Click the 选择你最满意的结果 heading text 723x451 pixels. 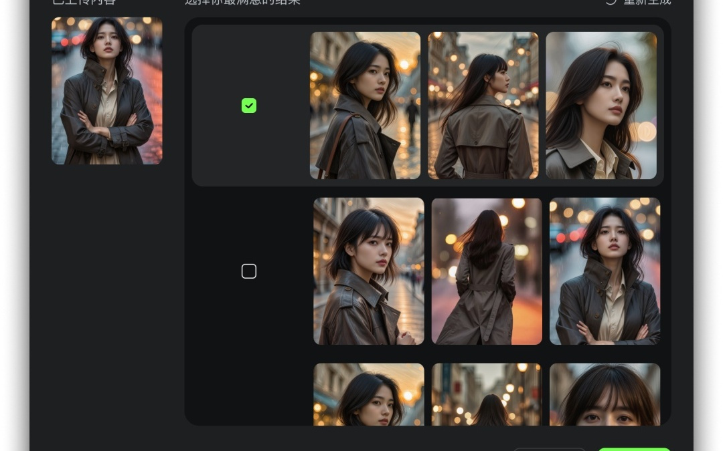(242, 2)
